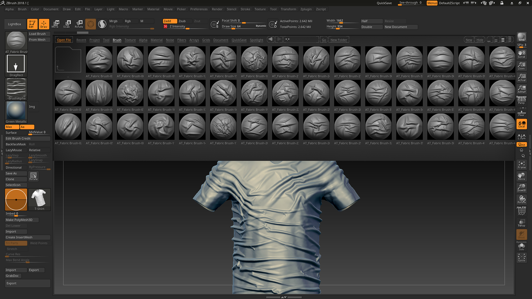
Task: Click Create InsertMesh
Action: pyautogui.click(x=28, y=237)
